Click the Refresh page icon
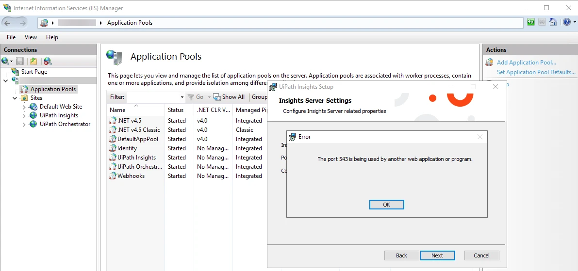Screen dimensions: 578x271 click(x=531, y=22)
